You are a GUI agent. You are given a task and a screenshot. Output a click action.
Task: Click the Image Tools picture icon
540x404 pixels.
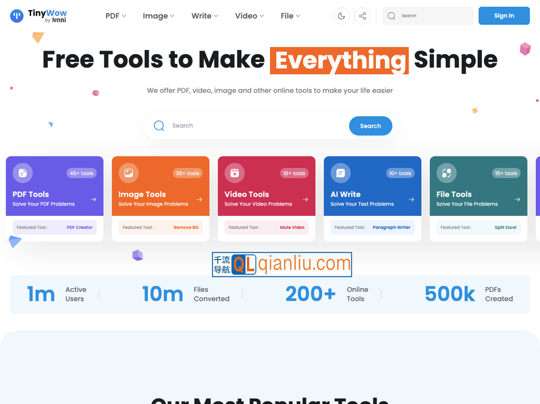pos(128,173)
